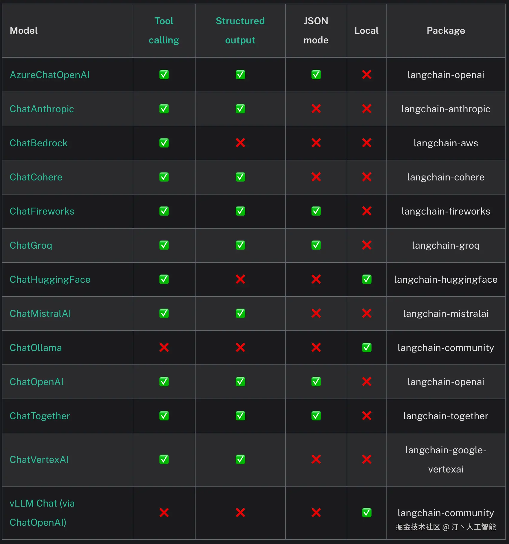The width and height of the screenshot is (509, 544).
Task: Open the ChatBedrock documentation link
Action: click(x=39, y=143)
